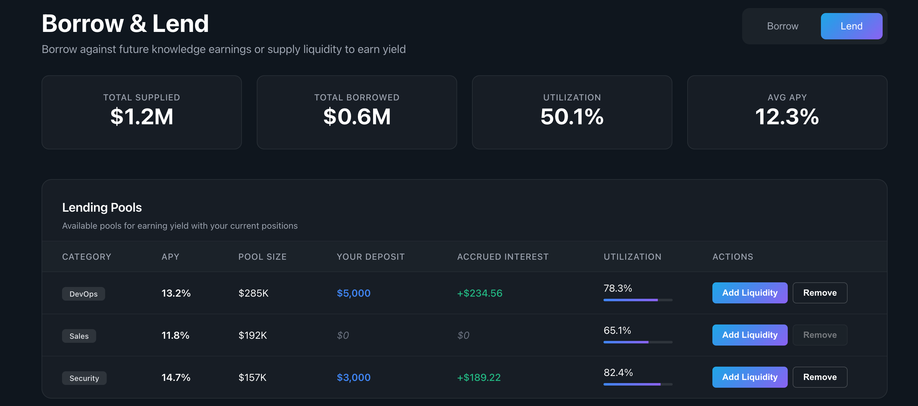
Task: Click the ACCRUED INTEREST column header
Action: tap(503, 257)
